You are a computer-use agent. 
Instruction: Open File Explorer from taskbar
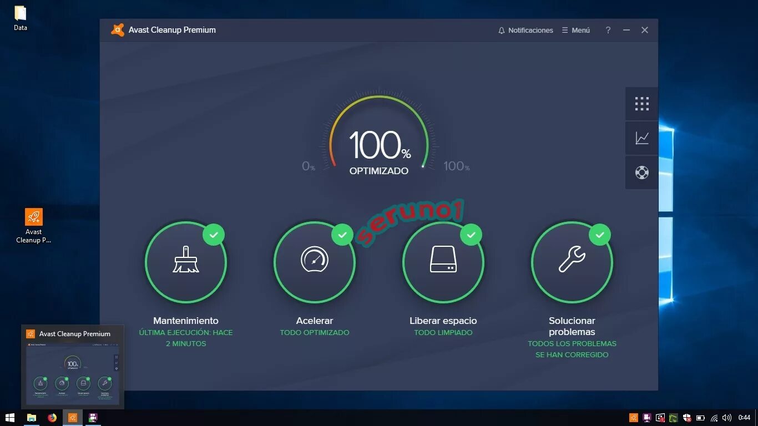pyautogui.click(x=32, y=418)
